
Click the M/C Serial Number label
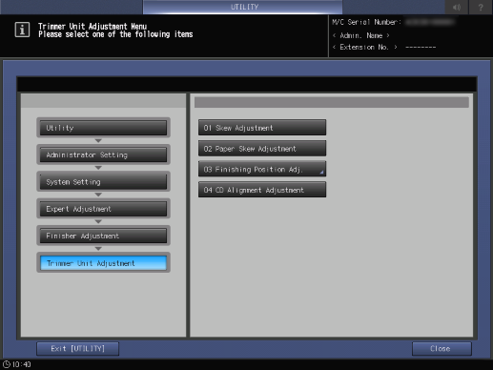tap(366, 22)
